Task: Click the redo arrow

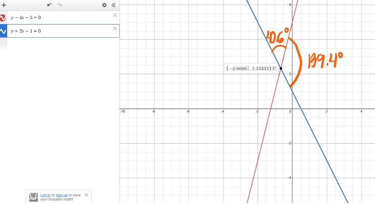Action: pyautogui.click(x=60, y=5)
